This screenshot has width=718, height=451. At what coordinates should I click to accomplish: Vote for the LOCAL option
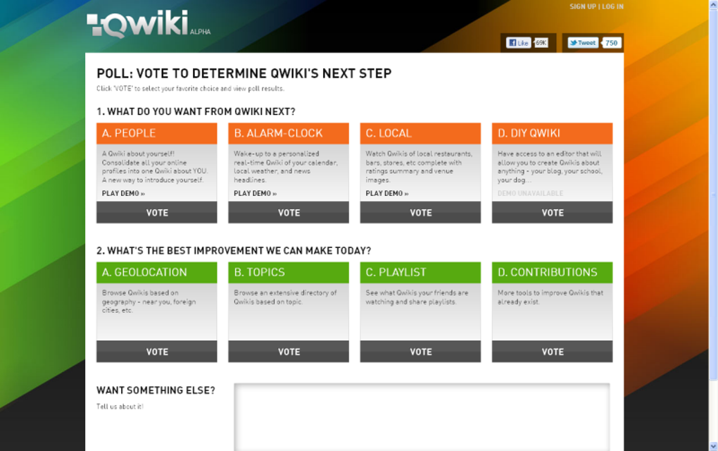click(420, 212)
